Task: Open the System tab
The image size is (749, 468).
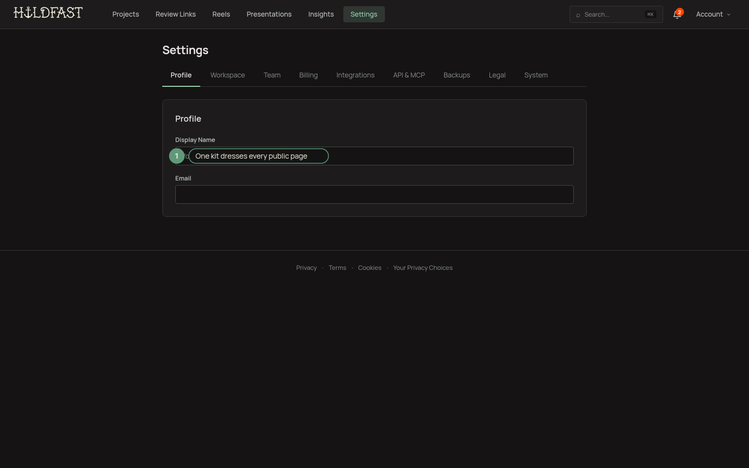Action: [536, 75]
